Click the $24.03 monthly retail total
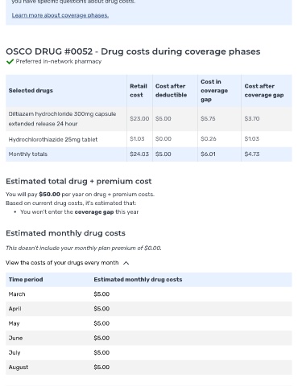298x386 pixels. [x=139, y=154]
